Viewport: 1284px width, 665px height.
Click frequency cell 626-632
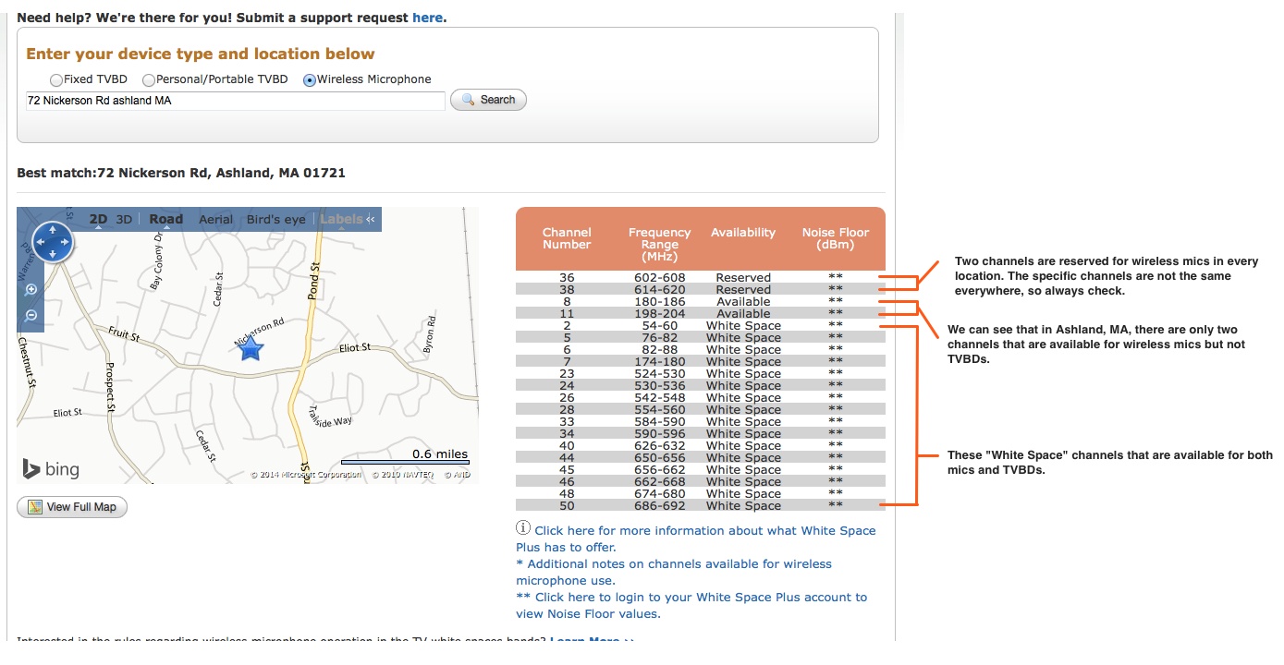[x=659, y=445]
